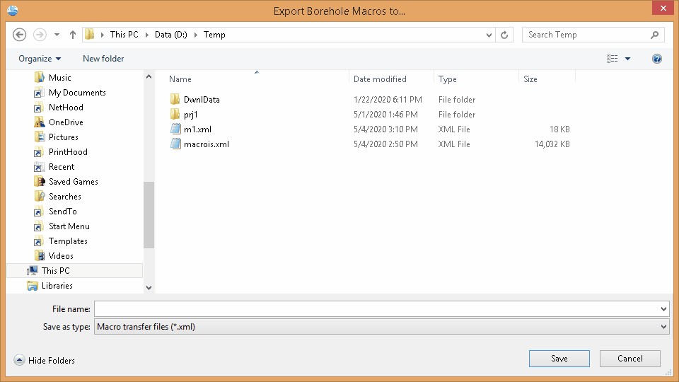Sort files by Date modified column
Viewport: 679px width, 382px height.
380,79
